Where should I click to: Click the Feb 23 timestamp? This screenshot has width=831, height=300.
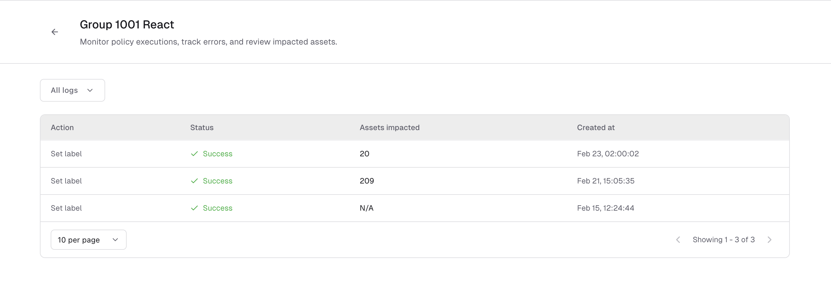point(608,154)
